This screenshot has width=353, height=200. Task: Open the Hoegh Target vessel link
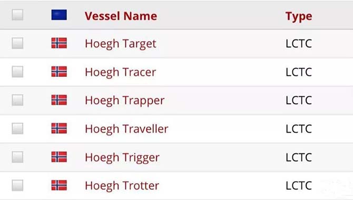[121, 44]
